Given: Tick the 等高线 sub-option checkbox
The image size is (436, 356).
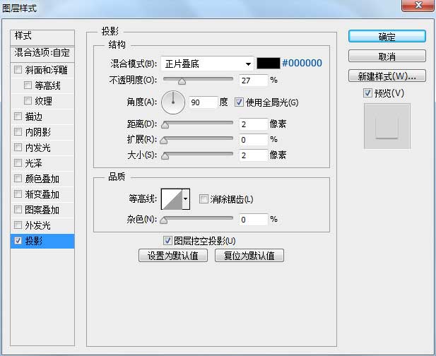Looking at the screenshot, I should (28, 85).
